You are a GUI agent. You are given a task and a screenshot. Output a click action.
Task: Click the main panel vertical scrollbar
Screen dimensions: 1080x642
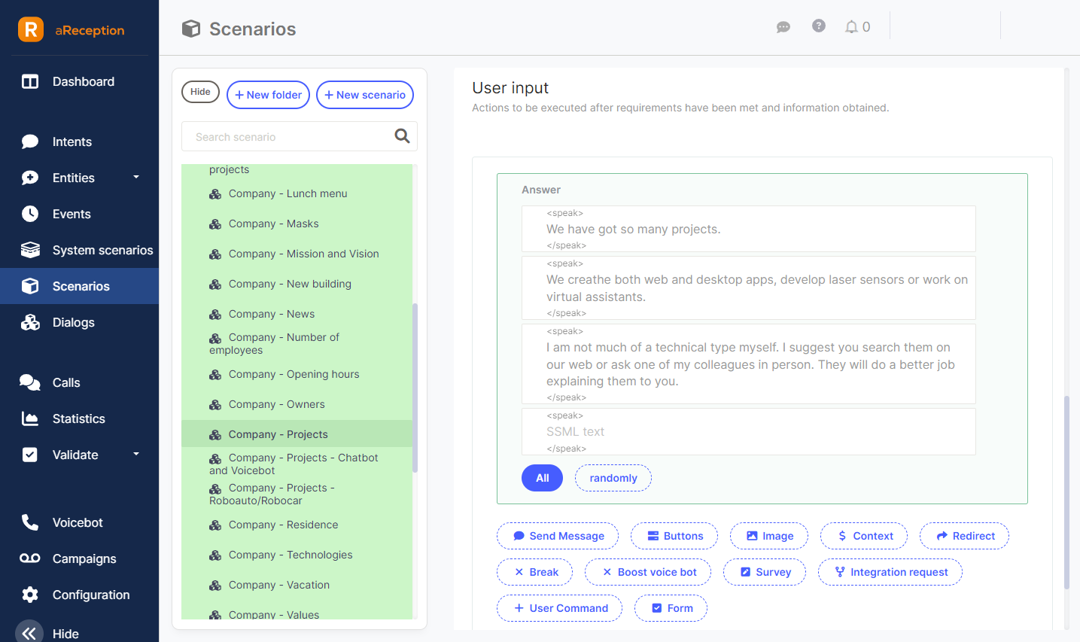(x=1066, y=493)
